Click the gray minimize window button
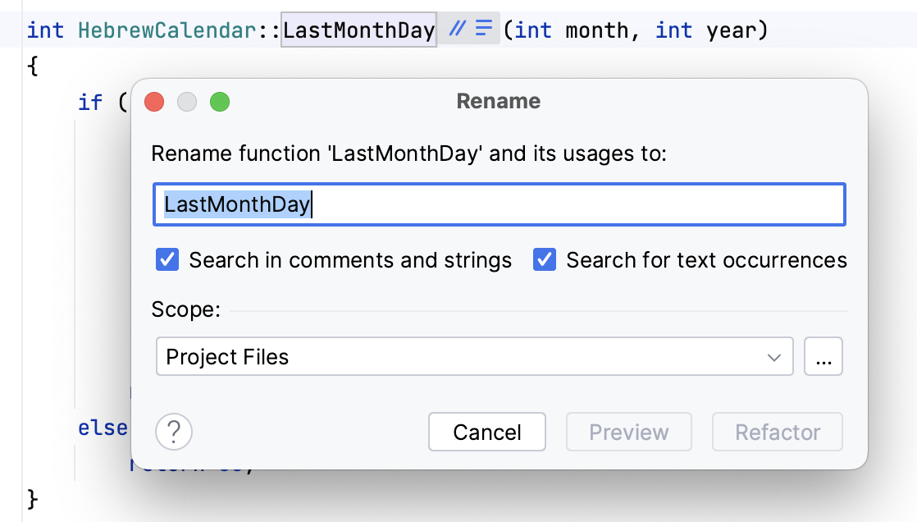 click(187, 102)
